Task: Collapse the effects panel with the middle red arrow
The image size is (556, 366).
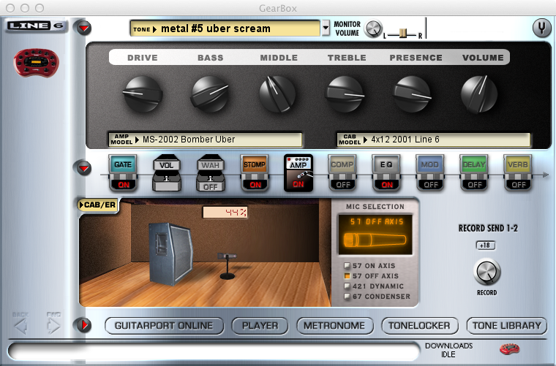Action: pyautogui.click(x=84, y=168)
